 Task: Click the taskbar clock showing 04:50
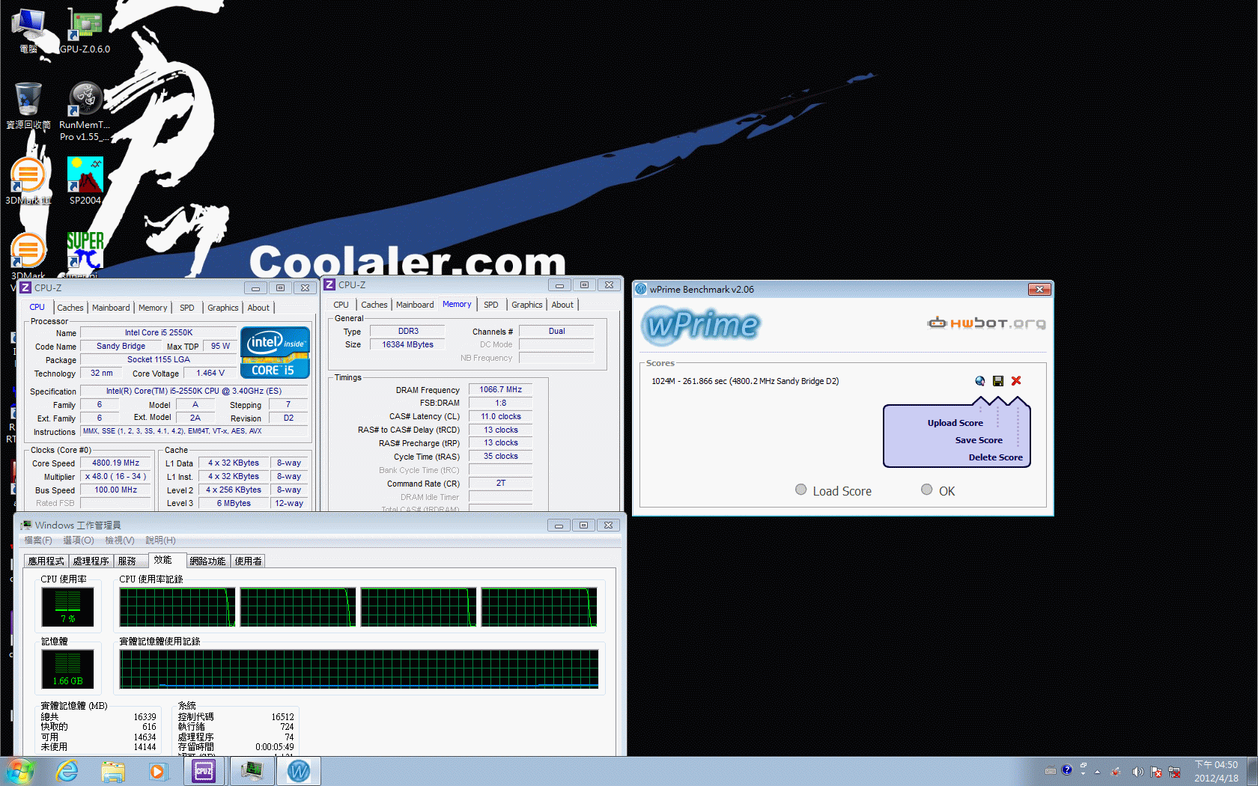coord(1217,772)
